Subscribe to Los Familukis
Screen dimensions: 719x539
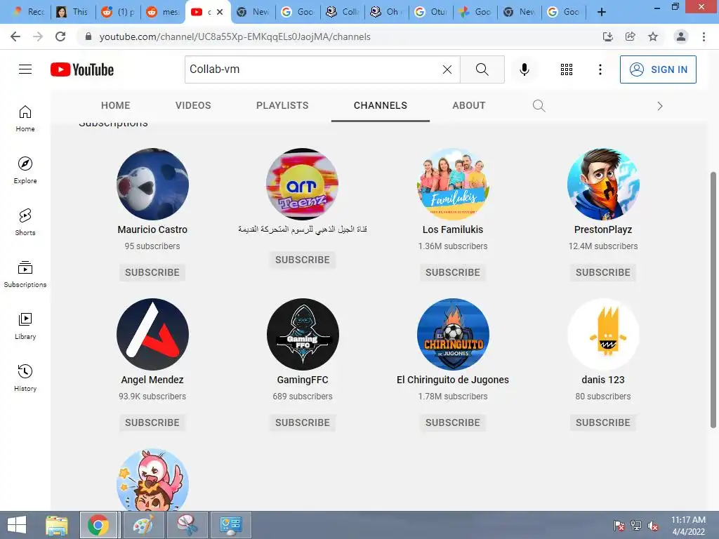click(453, 272)
